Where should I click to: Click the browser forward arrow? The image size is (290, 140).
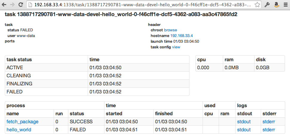click(12, 5)
